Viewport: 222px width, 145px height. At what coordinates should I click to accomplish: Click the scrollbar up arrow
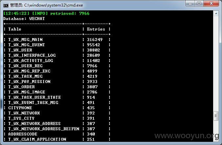coord(216,14)
